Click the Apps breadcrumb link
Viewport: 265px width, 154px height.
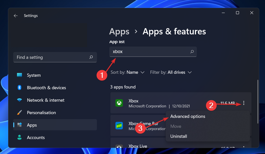[119, 32]
